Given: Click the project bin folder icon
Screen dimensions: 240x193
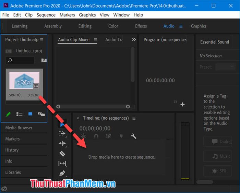Looking at the screenshot, I should click(x=9, y=51).
